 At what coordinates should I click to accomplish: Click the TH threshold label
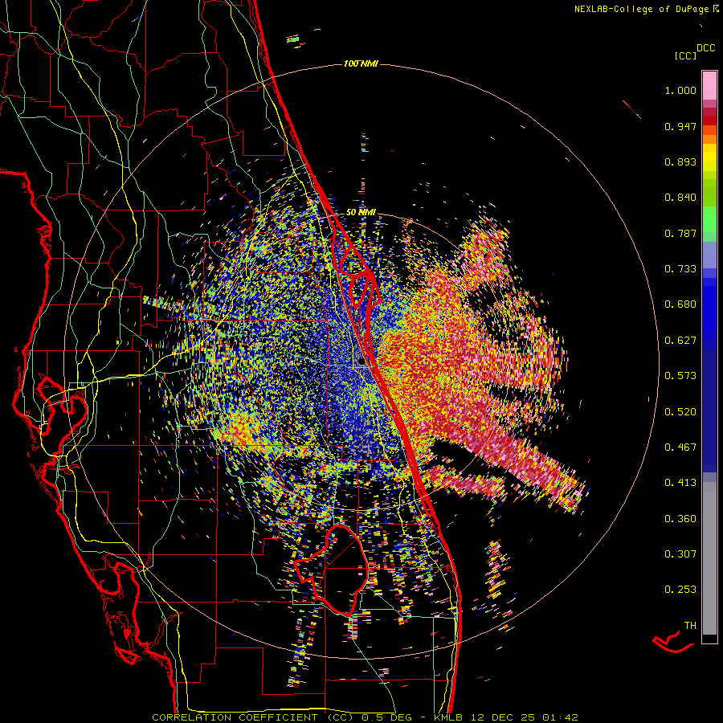tap(690, 626)
